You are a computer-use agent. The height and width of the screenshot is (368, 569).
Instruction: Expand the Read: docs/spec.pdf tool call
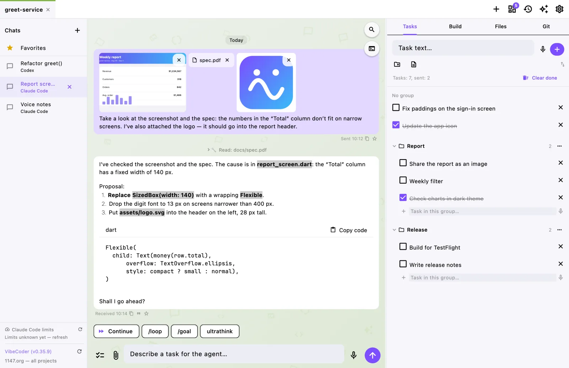pos(237,150)
